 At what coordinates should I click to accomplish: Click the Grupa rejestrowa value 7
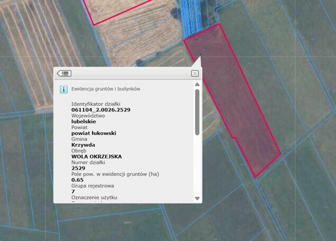pos(73,191)
